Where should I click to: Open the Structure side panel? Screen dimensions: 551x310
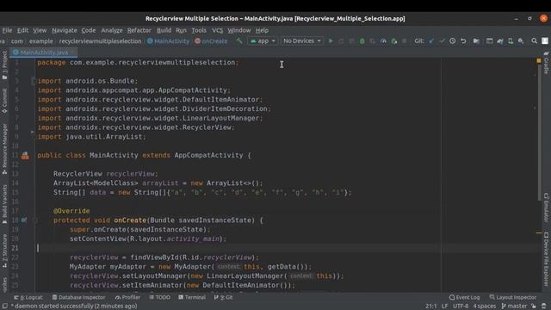point(4,251)
